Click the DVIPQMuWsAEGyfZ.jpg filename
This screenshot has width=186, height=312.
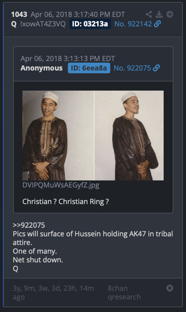tap(61, 185)
